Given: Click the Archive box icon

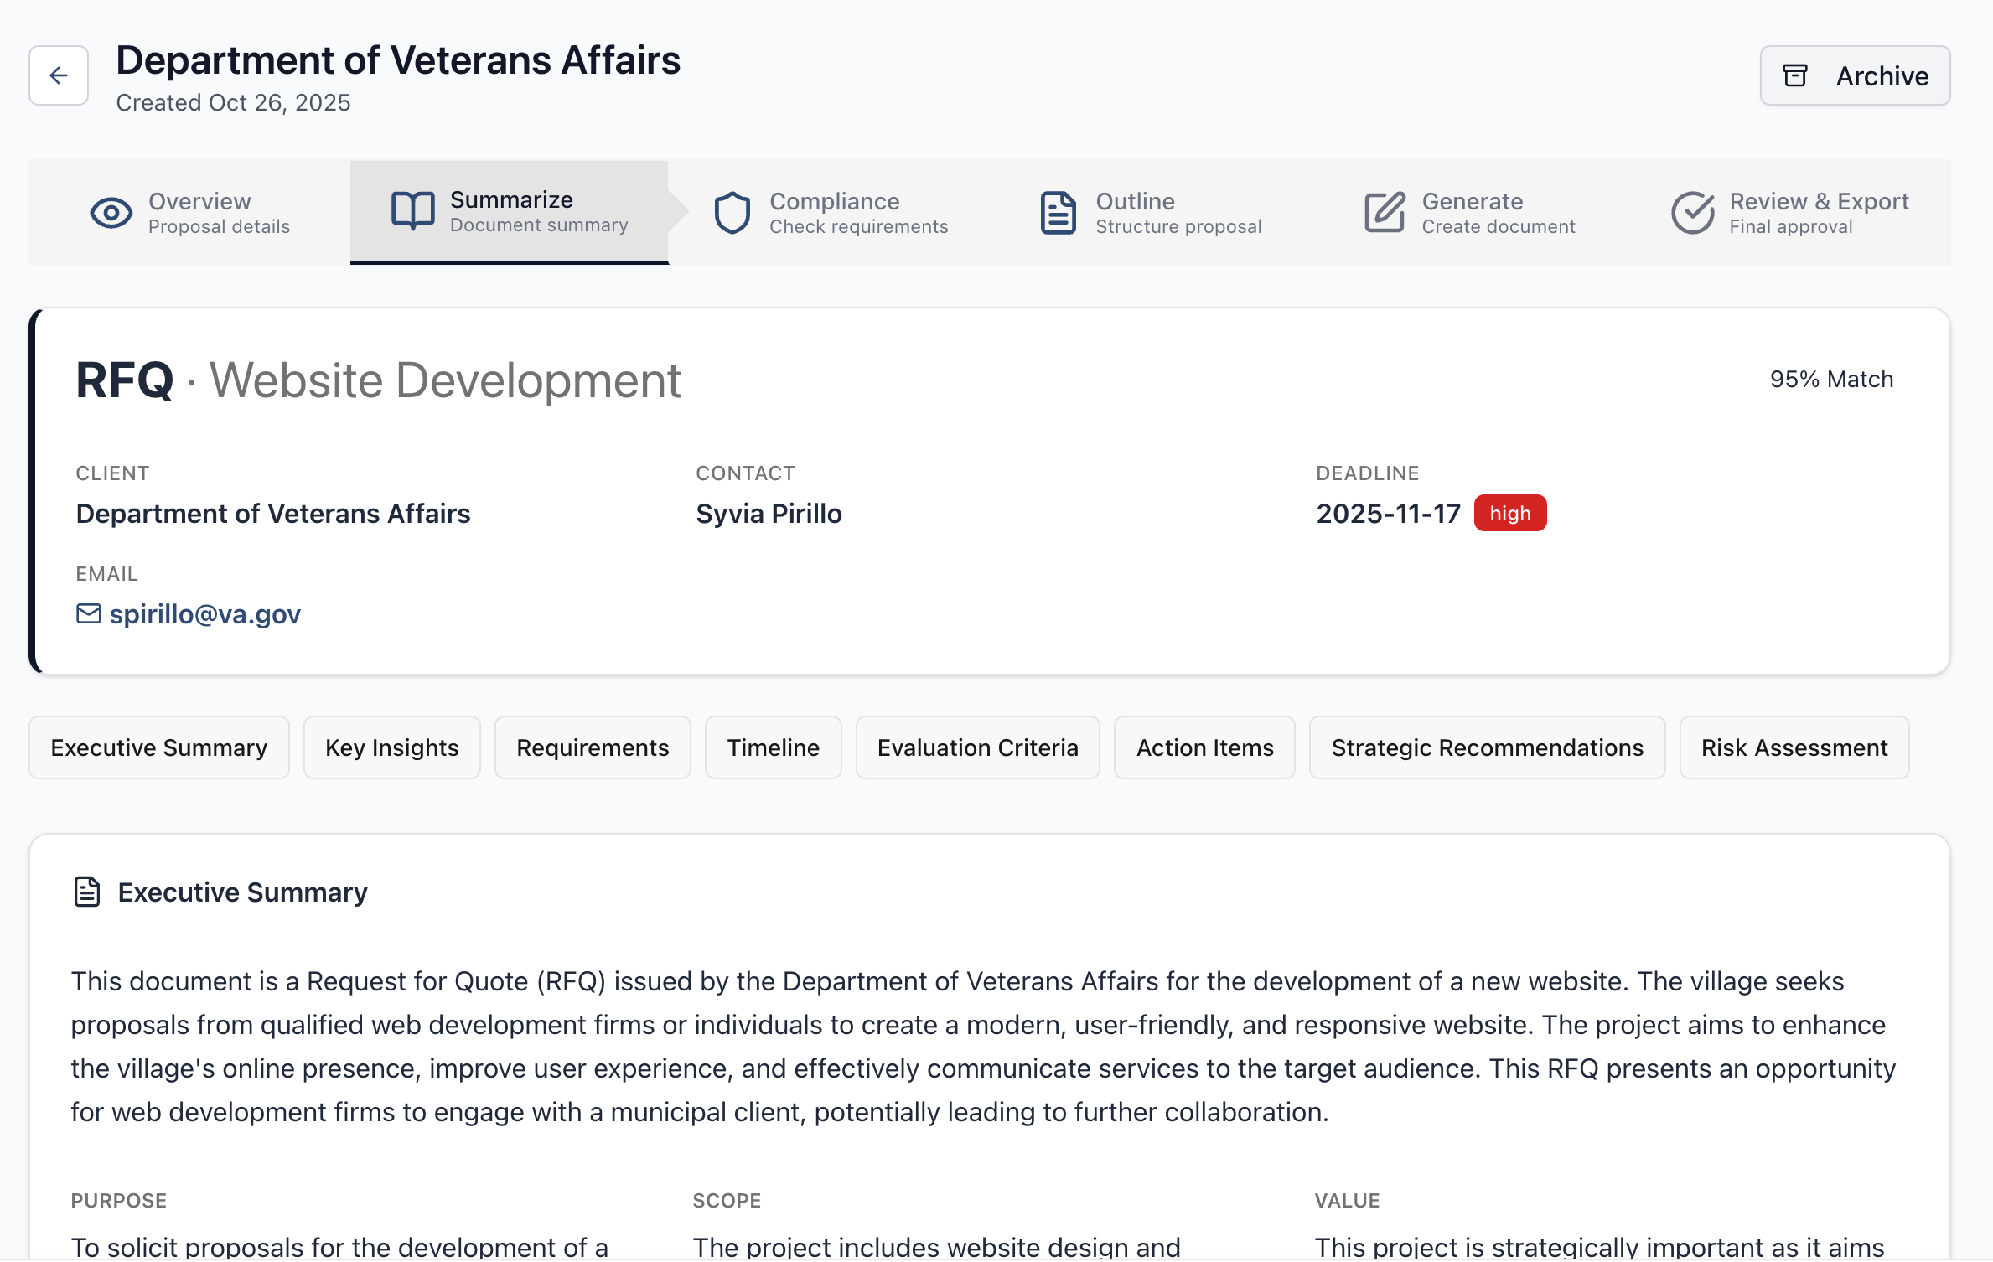Looking at the screenshot, I should 1794,75.
